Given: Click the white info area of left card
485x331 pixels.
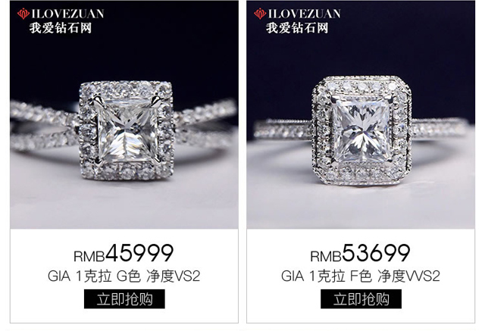Looking at the screenshot, I should pos(124,276).
